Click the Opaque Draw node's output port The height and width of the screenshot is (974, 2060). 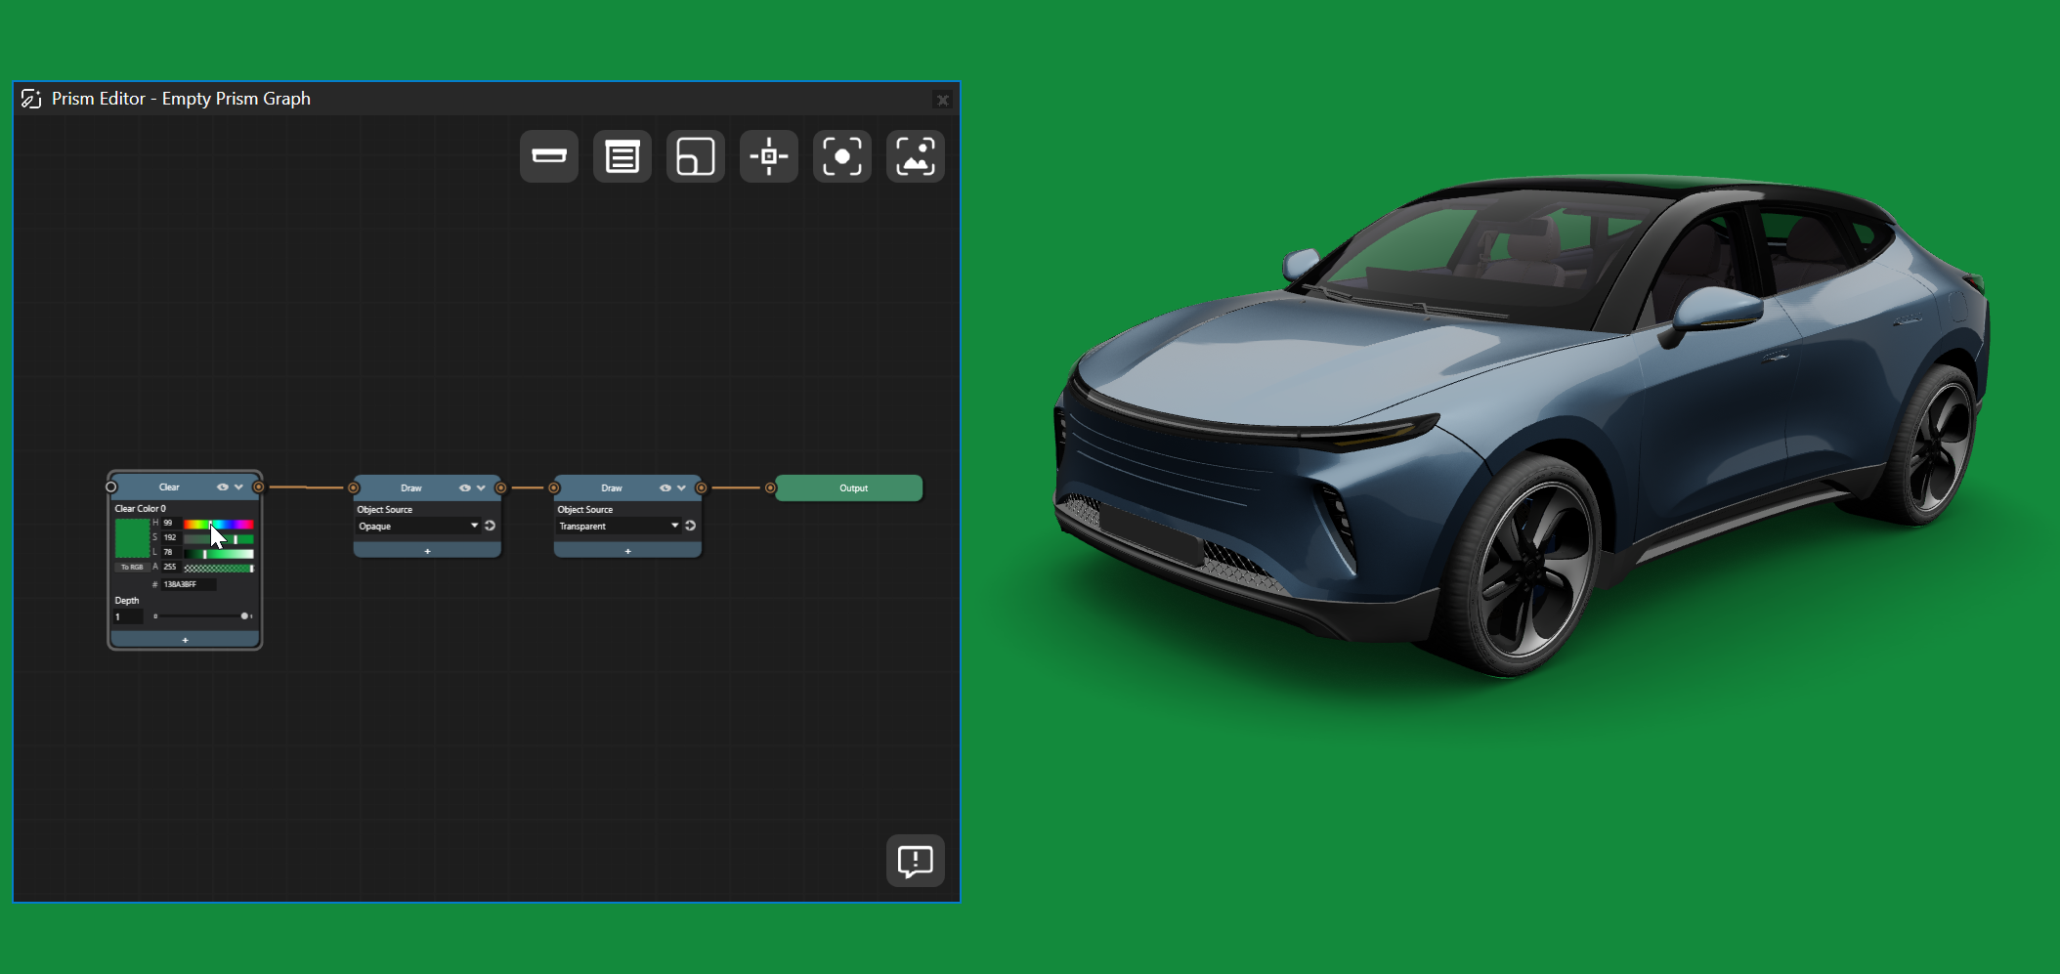(x=500, y=487)
